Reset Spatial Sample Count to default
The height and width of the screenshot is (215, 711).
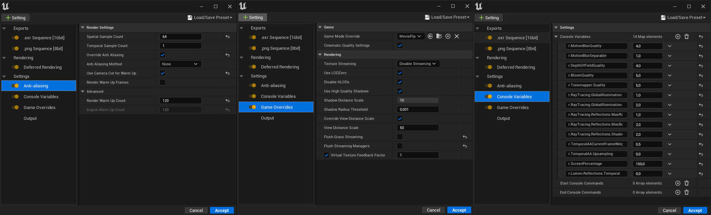tap(227, 37)
